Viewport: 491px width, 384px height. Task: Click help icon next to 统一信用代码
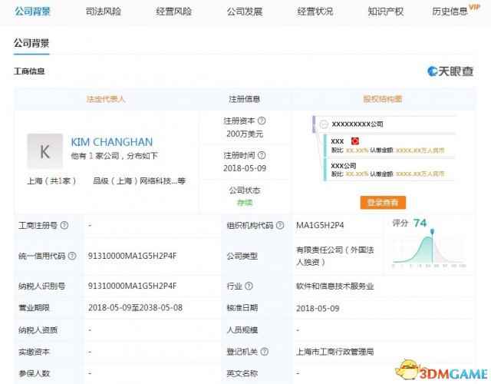(x=73, y=255)
